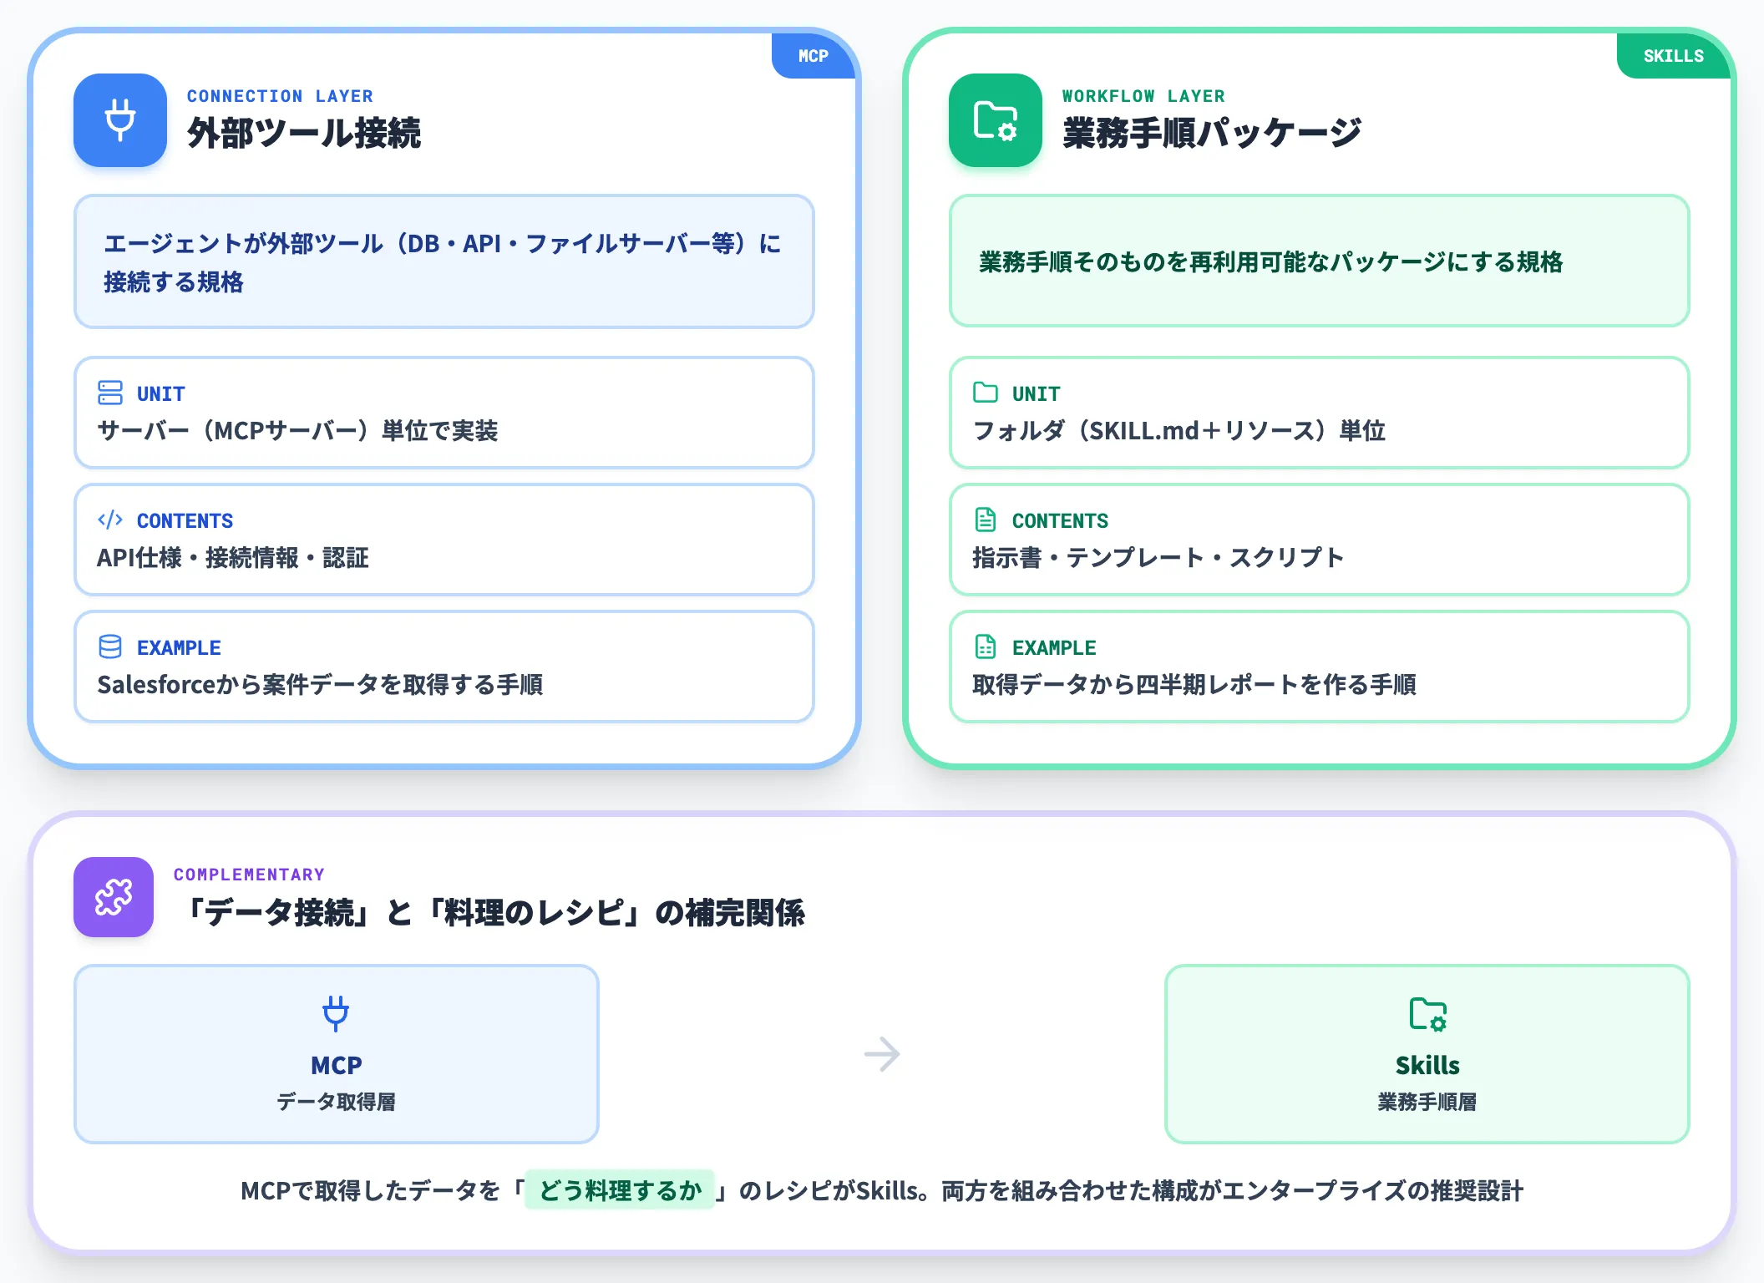Click the green folder-gear icon for Workflow Layer

pos(996,120)
